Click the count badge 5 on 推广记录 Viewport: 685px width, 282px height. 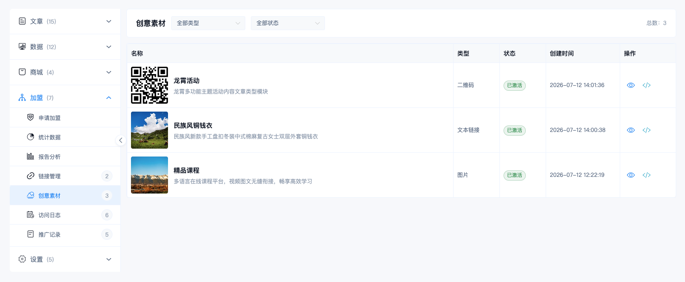tap(107, 234)
